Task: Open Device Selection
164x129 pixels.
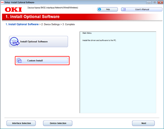Action: click(x=58, y=123)
